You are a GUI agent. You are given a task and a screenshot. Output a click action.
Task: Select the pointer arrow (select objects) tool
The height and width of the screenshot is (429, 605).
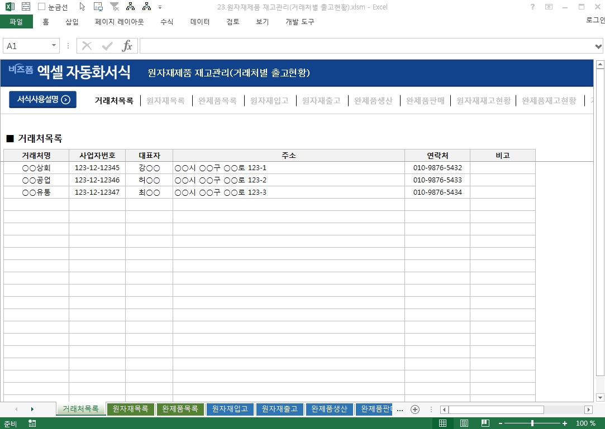pyautogui.click(x=82, y=7)
